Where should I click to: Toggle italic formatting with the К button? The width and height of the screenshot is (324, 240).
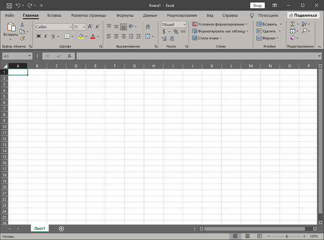(46, 36)
